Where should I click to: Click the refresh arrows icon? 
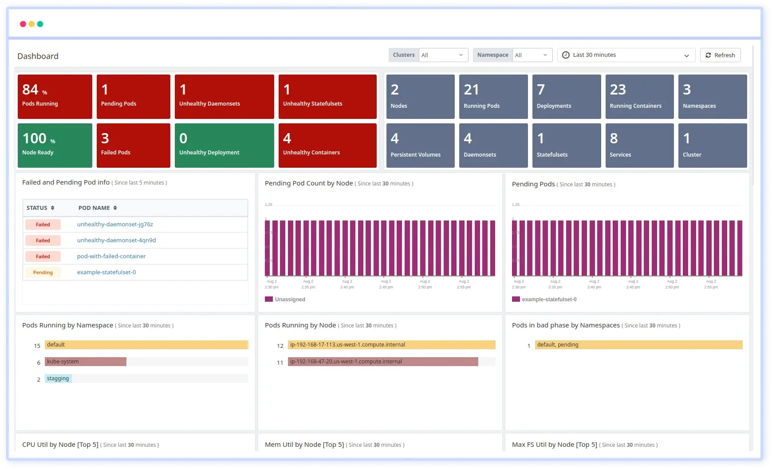pos(708,55)
